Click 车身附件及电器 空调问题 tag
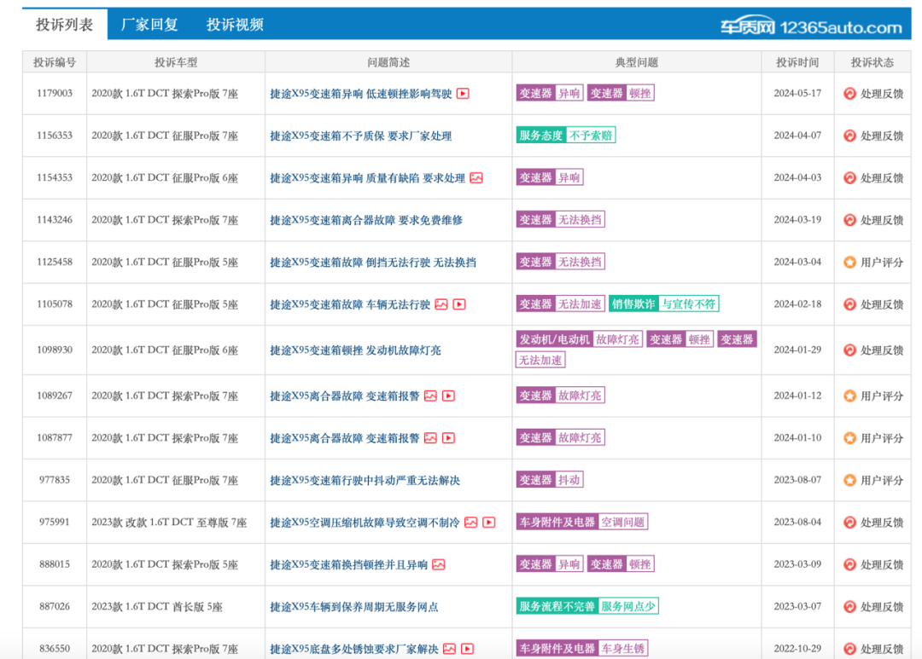922x659 pixels. click(x=581, y=522)
